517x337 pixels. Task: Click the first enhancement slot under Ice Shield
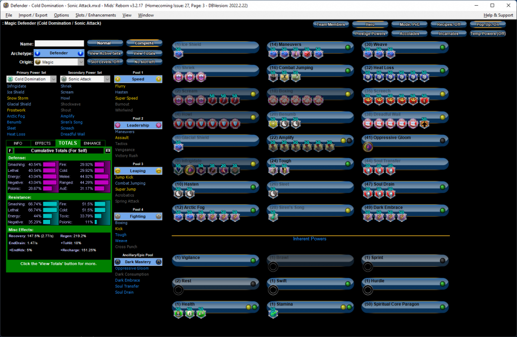178,54
